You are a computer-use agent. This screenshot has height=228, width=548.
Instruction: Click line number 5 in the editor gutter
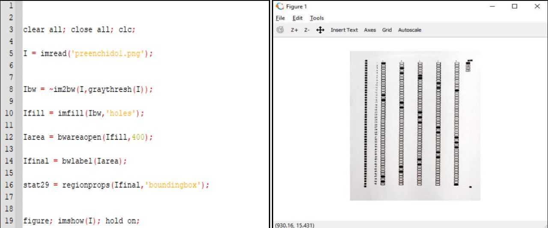pos(10,54)
